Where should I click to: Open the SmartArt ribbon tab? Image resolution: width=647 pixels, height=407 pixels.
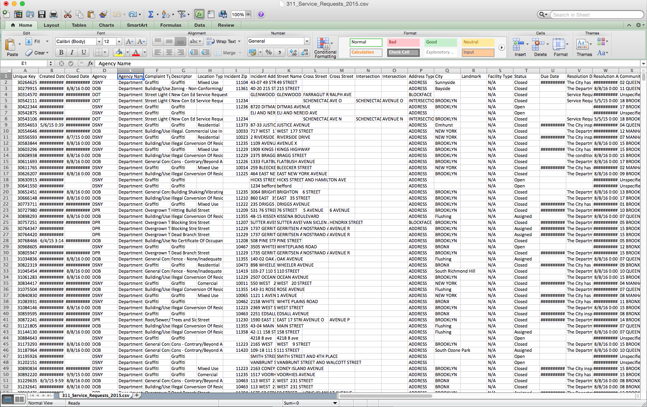137,25
